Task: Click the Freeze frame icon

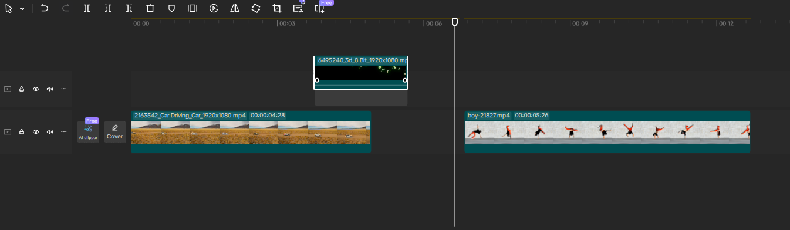Action: 193,8
